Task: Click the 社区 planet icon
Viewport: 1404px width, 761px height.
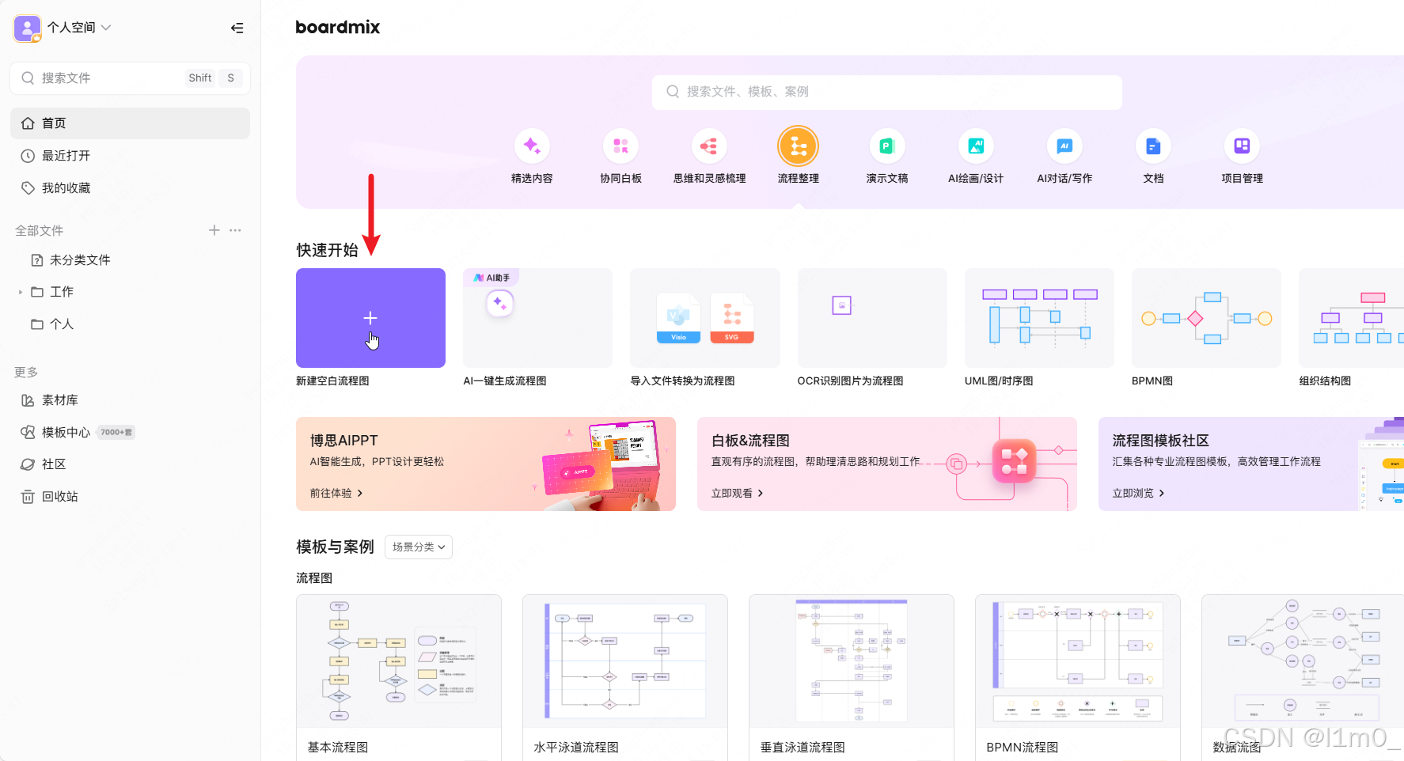Action: [x=28, y=464]
